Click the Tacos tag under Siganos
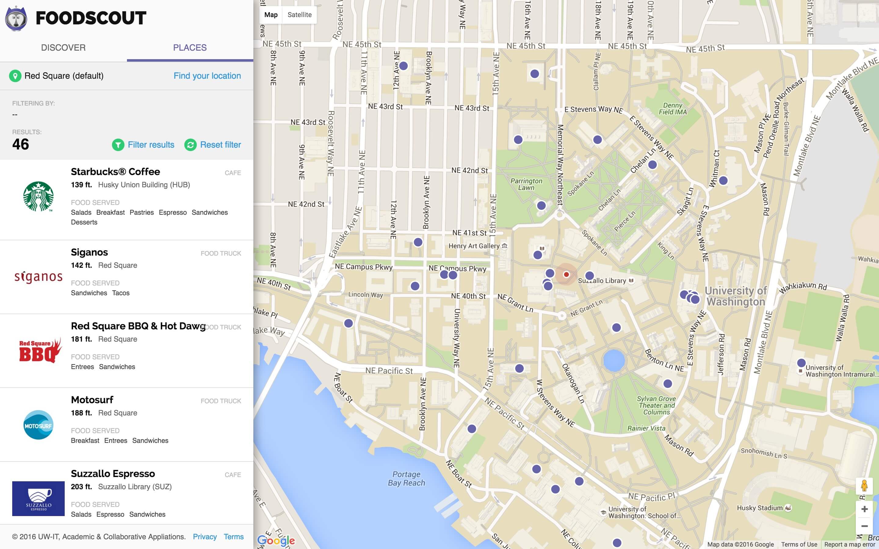 pos(121,293)
